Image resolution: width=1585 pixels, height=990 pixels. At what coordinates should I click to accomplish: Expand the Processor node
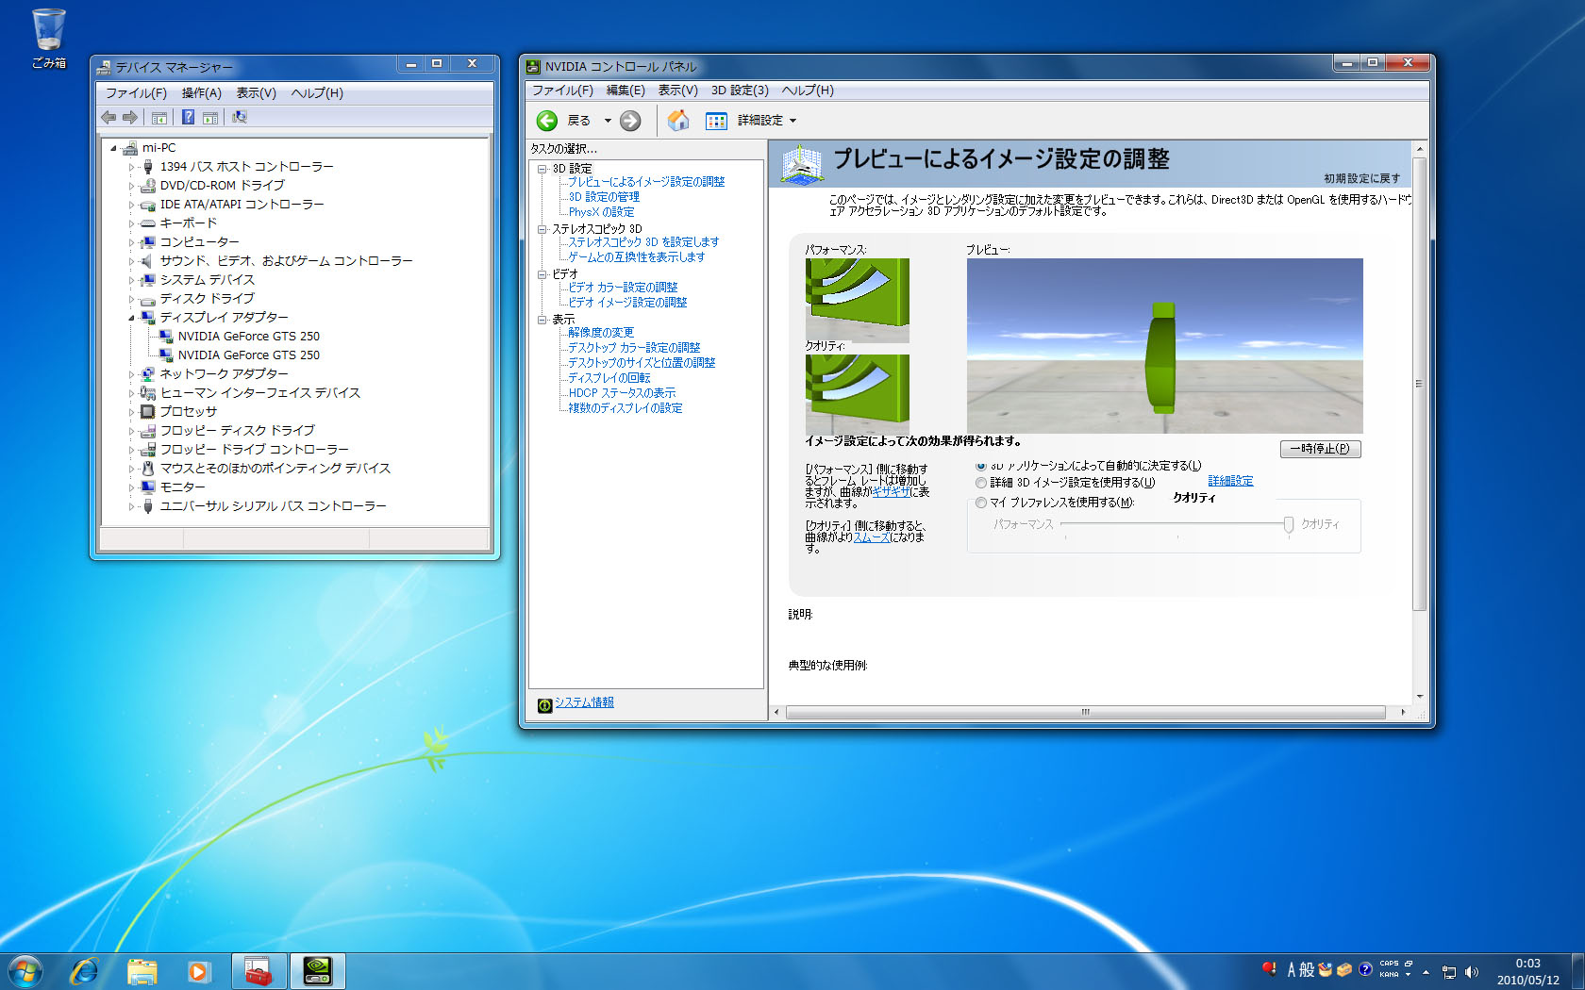(132, 412)
